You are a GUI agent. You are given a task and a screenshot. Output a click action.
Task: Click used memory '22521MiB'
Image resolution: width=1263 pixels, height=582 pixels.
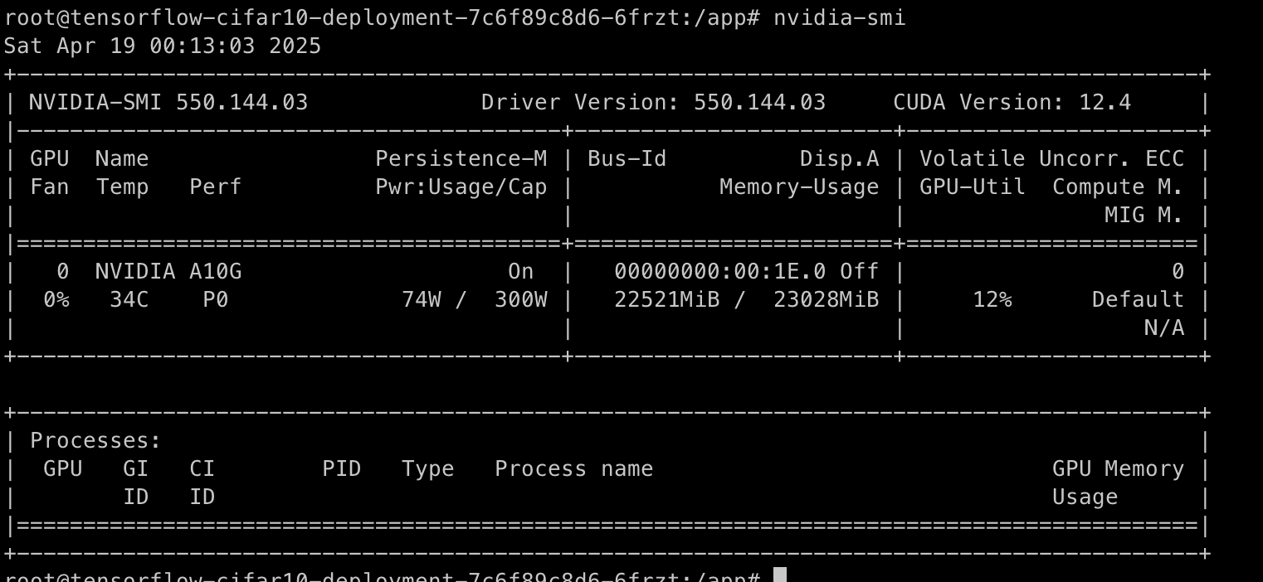pyautogui.click(x=667, y=299)
